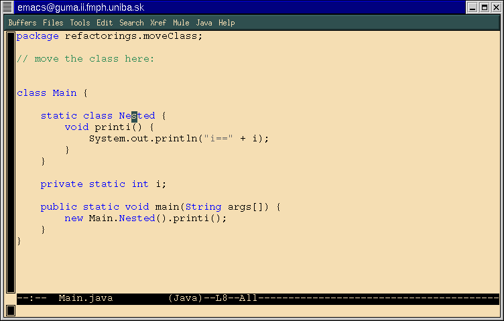Open the Search menu
Screen dimensions: 504x321
[131, 23]
